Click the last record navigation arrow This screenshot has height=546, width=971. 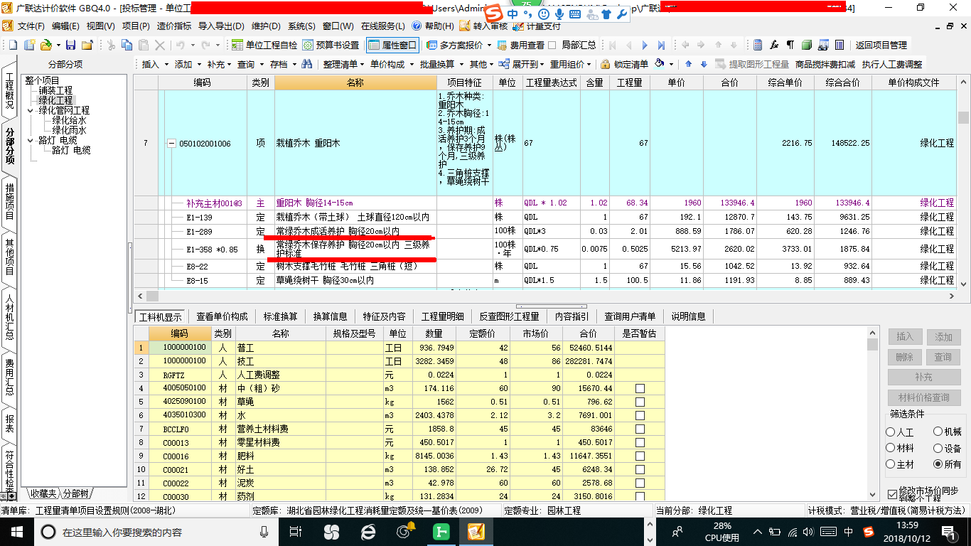click(x=661, y=45)
